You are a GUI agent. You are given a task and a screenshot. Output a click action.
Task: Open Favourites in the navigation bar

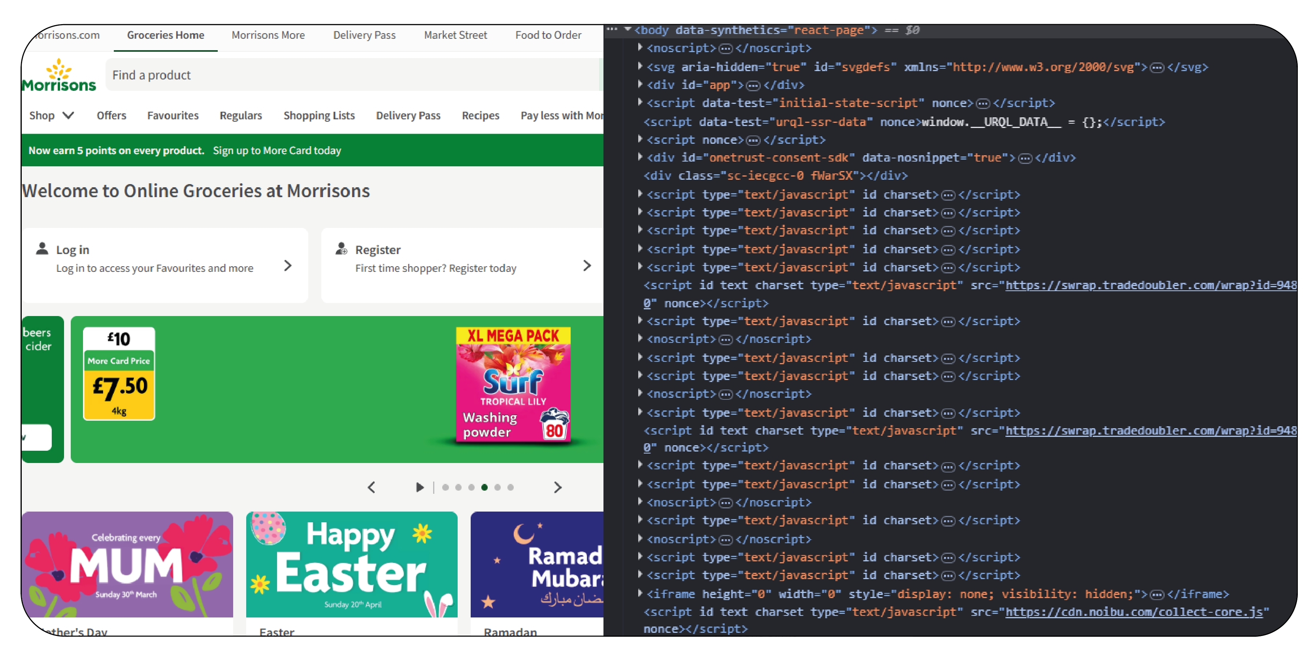coord(173,115)
